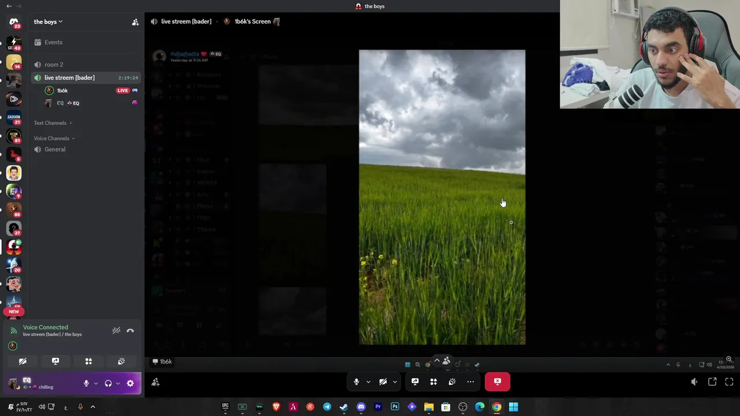Open Google Chrome from the taskbar
Screen dimensions: 740x416
[497, 407]
